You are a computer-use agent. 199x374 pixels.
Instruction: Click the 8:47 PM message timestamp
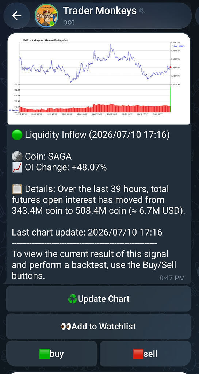(172, 278)
